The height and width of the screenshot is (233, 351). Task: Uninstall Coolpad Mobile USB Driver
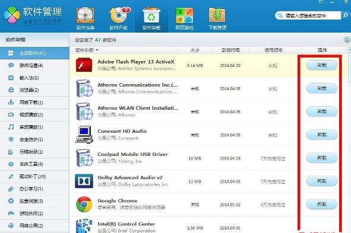click(x=322, y=158)
